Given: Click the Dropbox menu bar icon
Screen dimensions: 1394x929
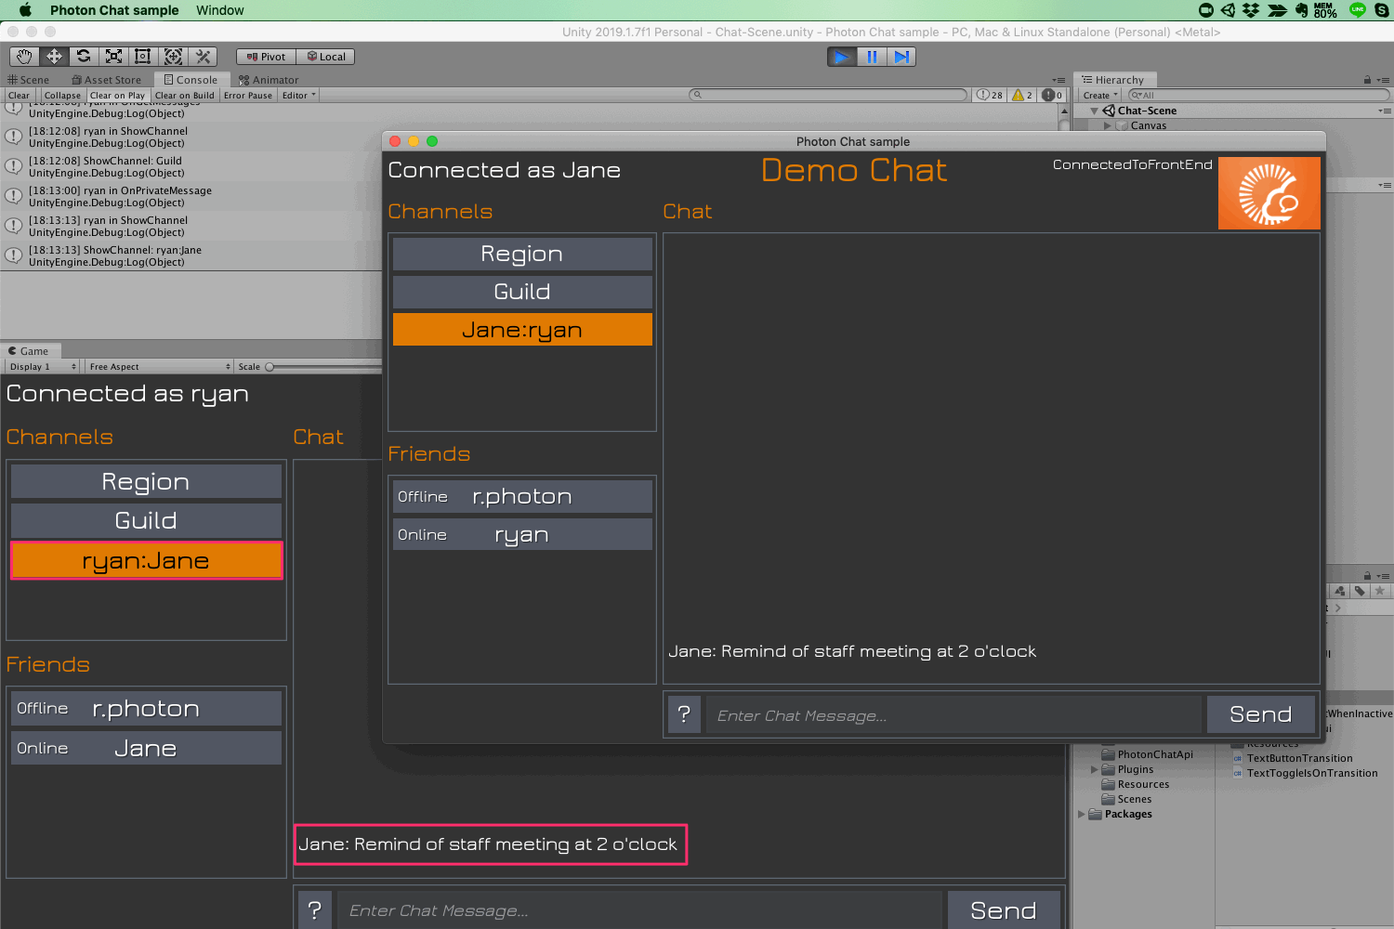Looking at the screenshot, I should tap(1251, 10).
